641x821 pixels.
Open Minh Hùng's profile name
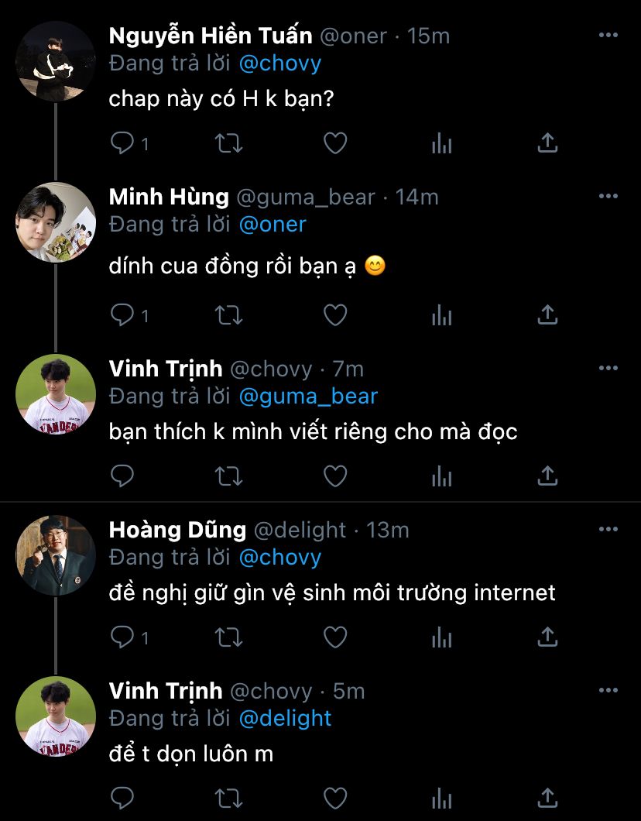point(169,197)
